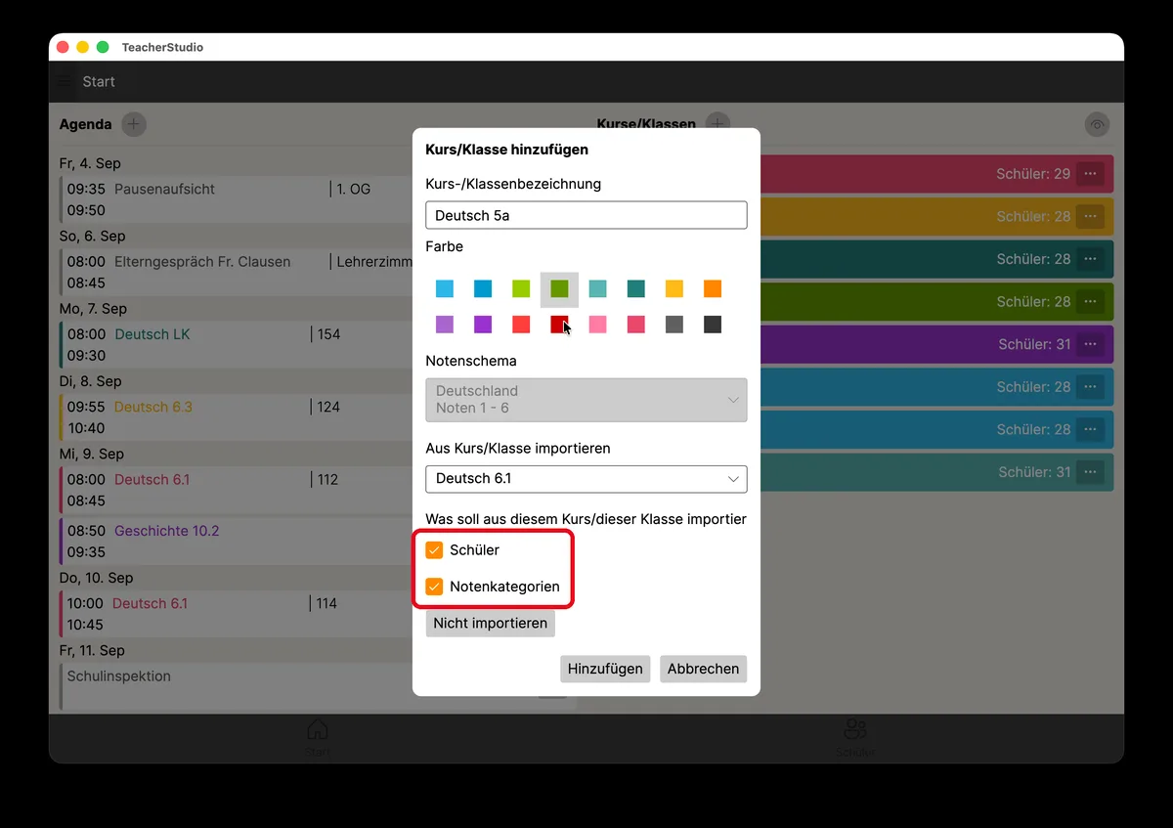
Task: Pick the vivid purple color swatch
Action: click(x=483, y=325)
